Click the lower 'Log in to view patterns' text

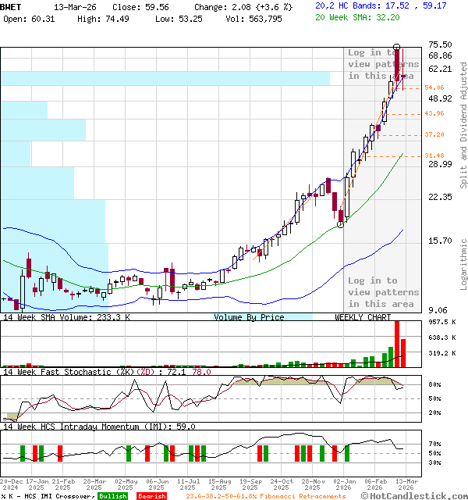383,292
